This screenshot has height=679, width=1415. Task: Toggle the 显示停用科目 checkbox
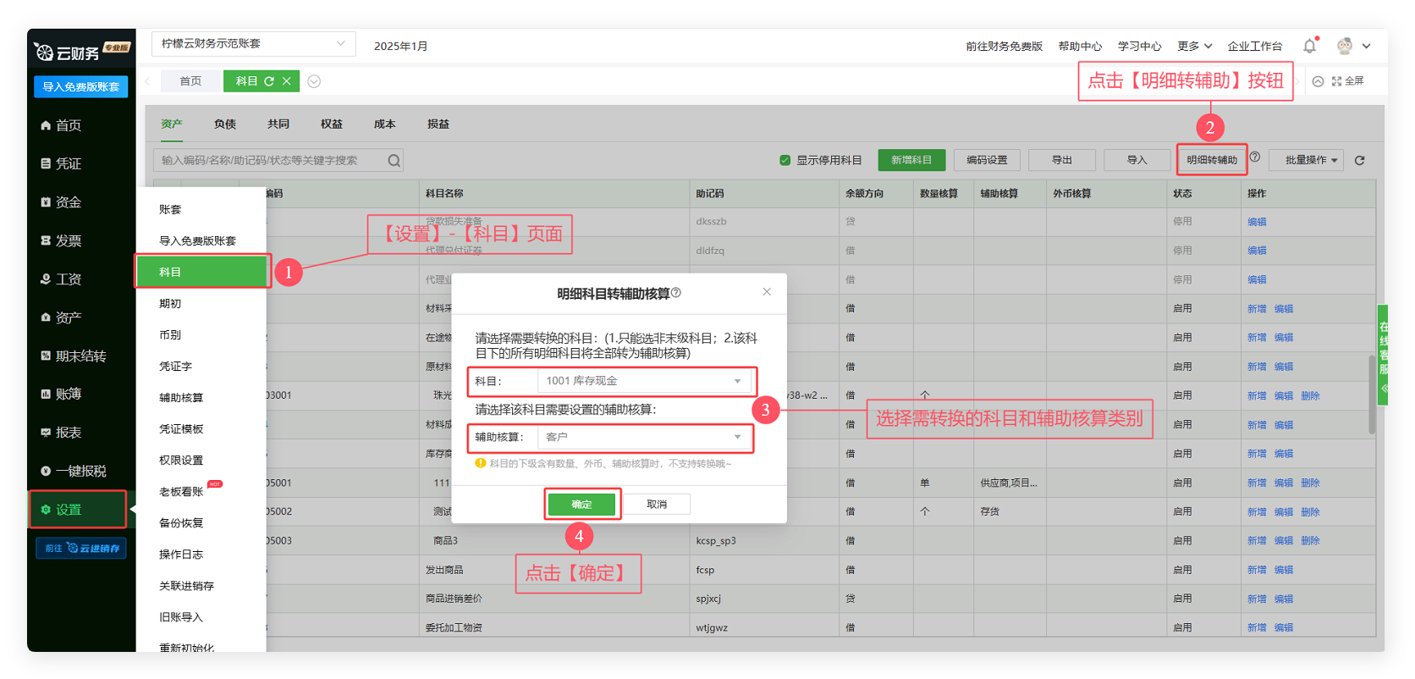(x=785, y=160)
